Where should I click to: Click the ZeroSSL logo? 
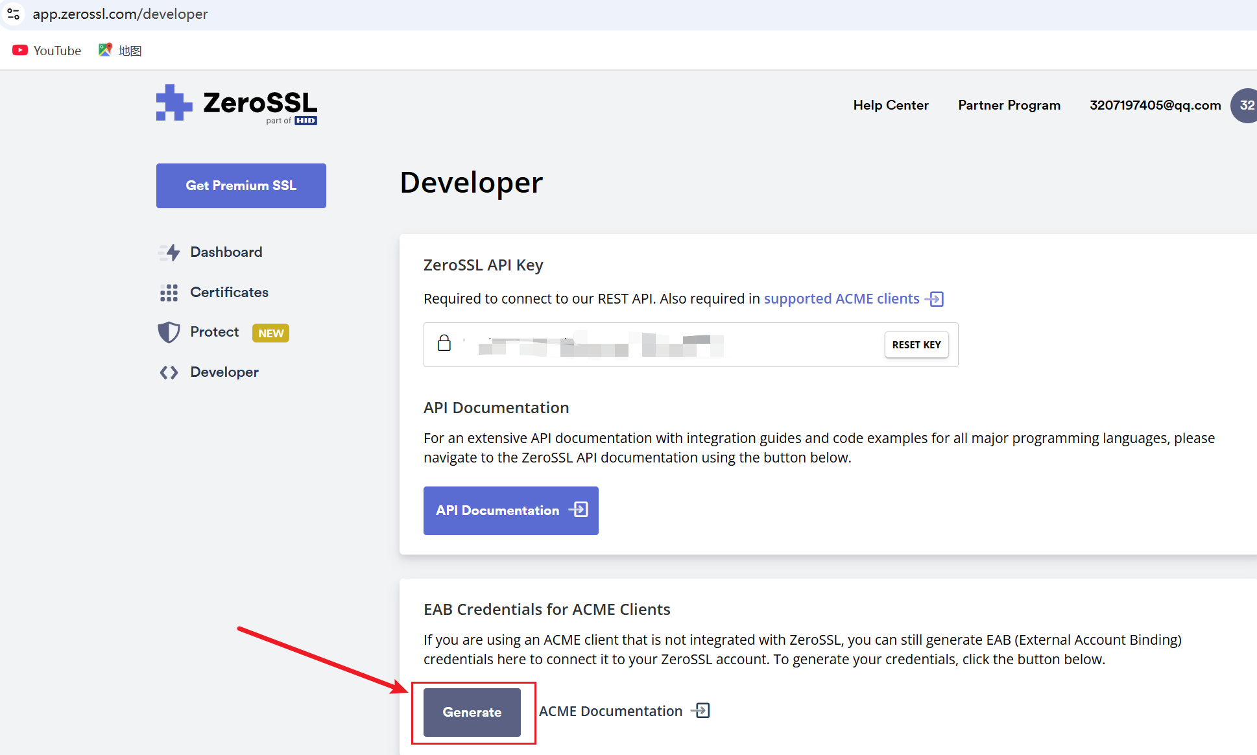(237, 104)
